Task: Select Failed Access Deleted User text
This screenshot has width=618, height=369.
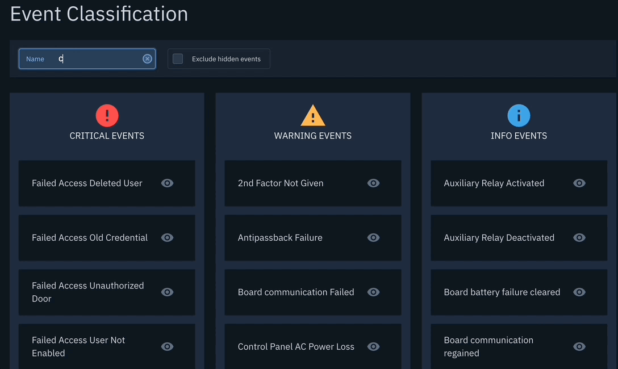Action: (87, 183)
